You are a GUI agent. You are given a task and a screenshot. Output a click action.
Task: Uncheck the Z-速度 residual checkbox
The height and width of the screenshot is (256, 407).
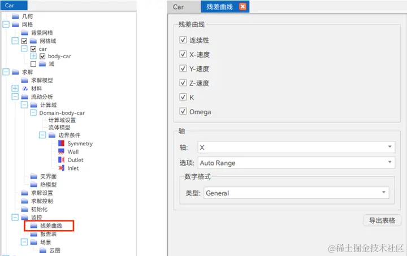click(183, 83)
